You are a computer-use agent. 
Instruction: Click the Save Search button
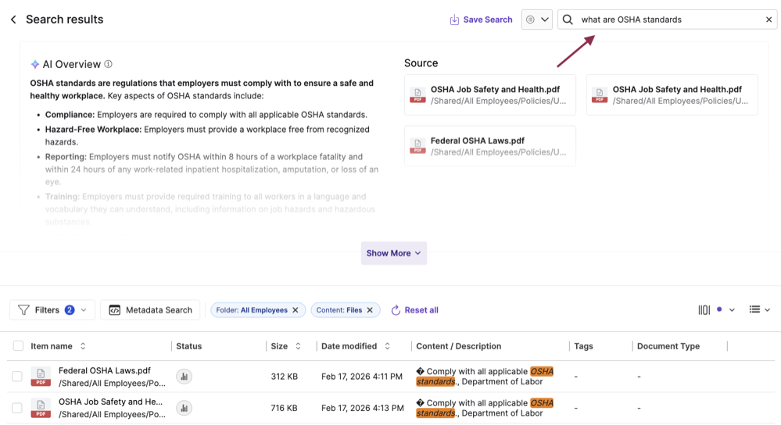point(481,20)
